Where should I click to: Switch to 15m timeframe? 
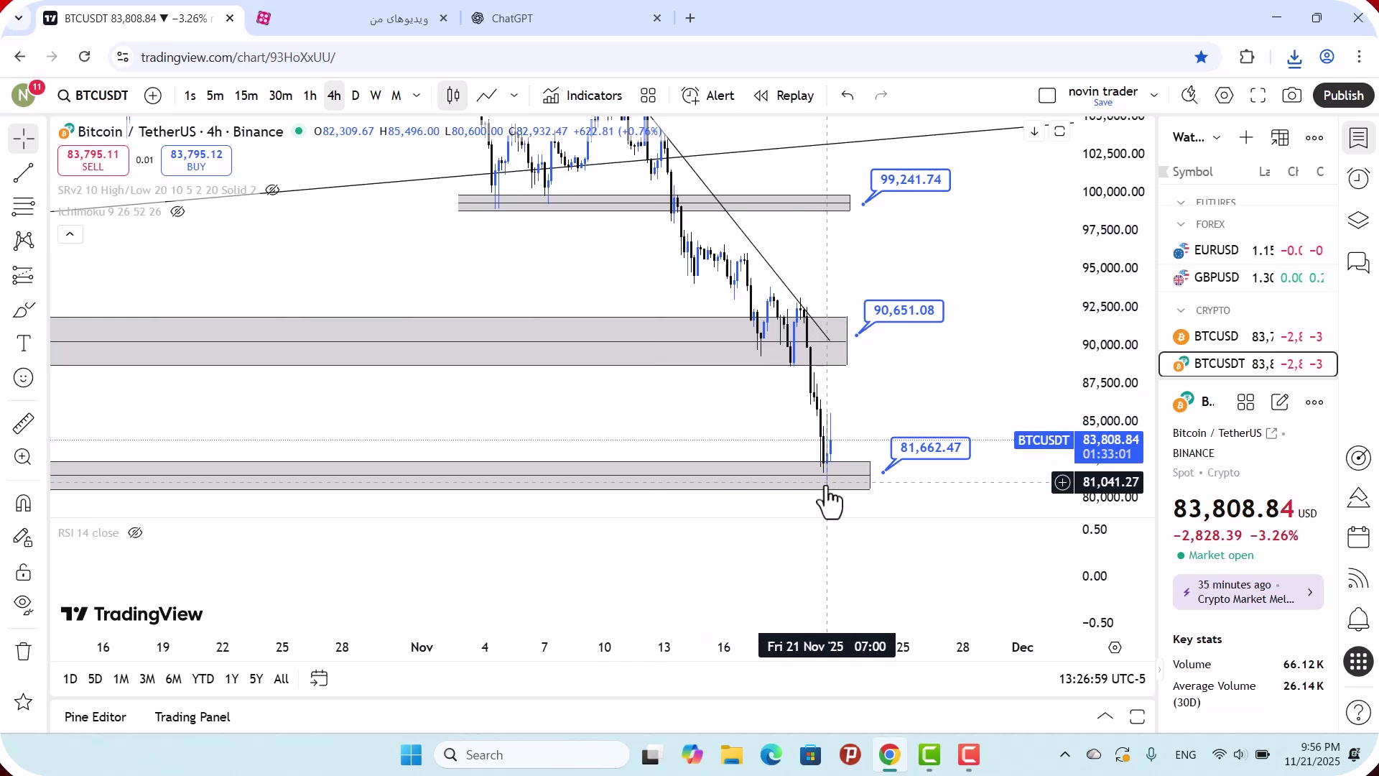[x=246, y=96]
